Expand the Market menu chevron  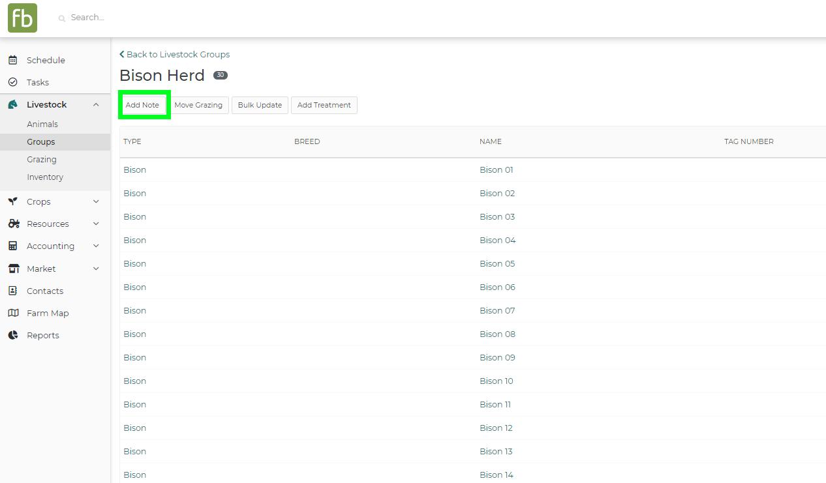pos(96,269)
